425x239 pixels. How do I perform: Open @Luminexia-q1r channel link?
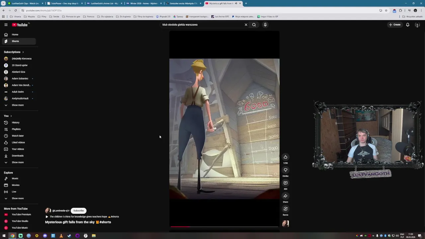(x=61, y=211)
